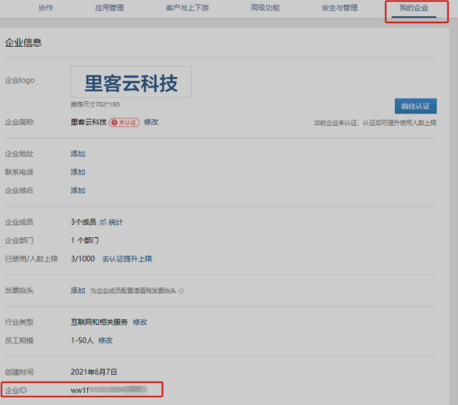458x405 pixels.
Task: Click the 3/1000 usage value
Action: (83, 259)
